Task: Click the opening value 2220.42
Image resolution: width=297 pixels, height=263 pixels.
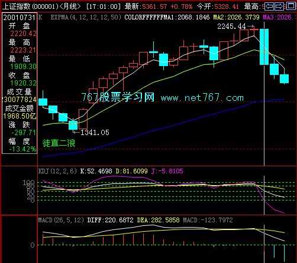Action: point(23,34)
